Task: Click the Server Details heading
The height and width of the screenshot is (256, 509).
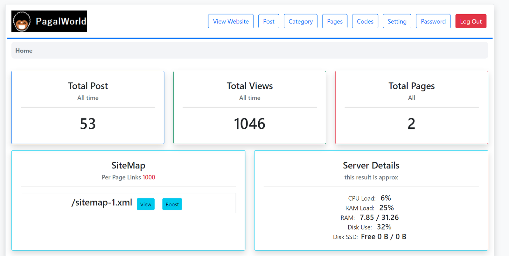Action: [371, 165]
